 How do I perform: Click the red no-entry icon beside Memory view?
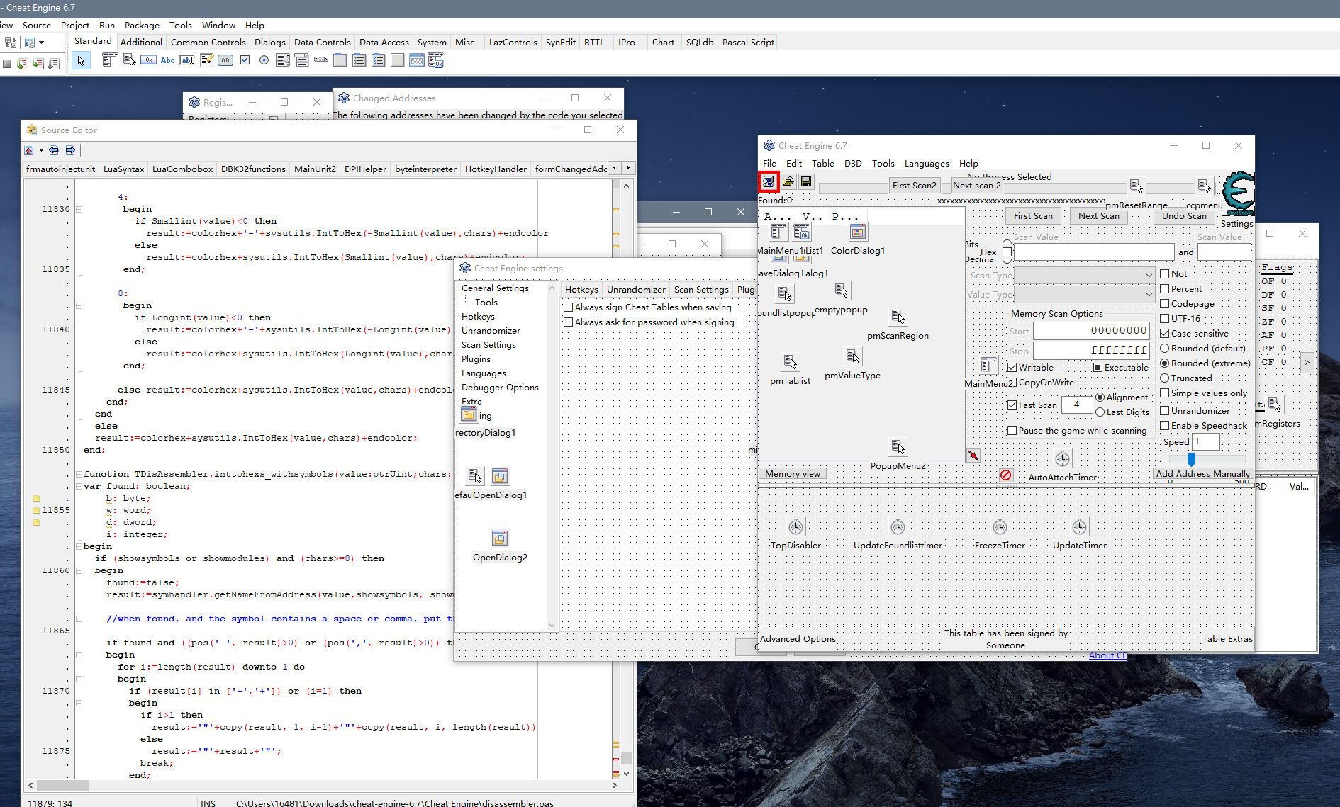click(1005, 475)
